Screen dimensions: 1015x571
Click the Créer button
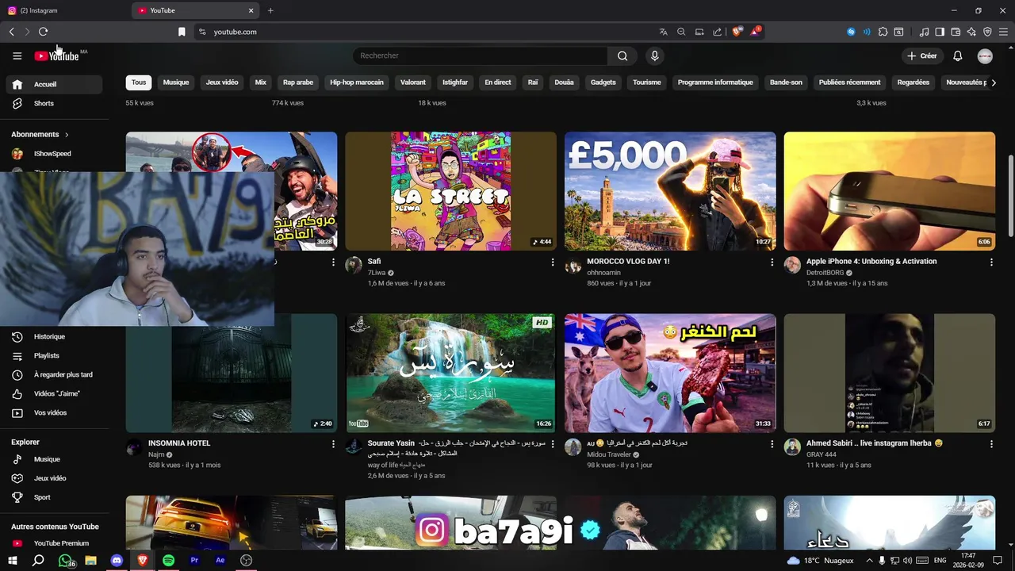(922, 56)
